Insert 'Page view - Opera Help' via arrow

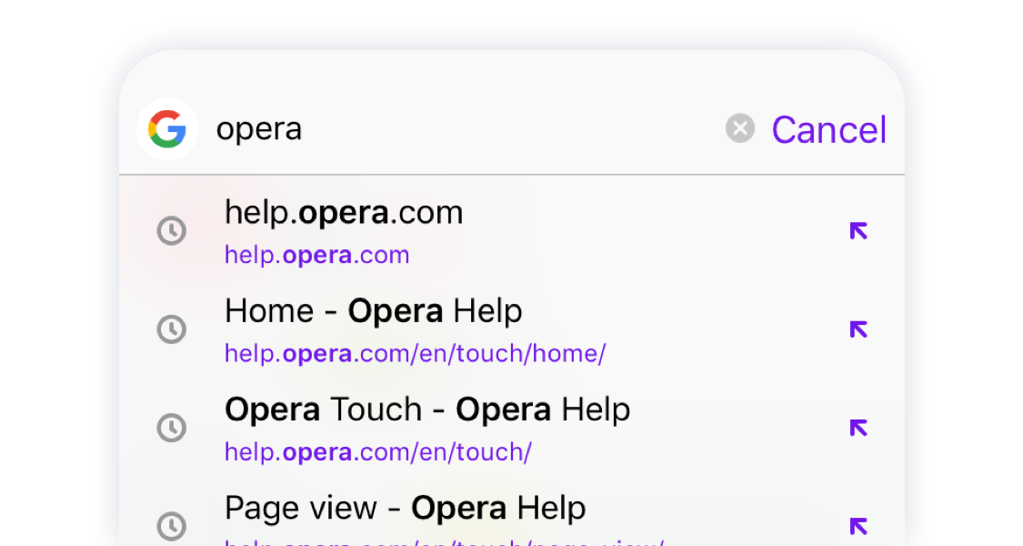pyautogui.click(x=858, y=526)
